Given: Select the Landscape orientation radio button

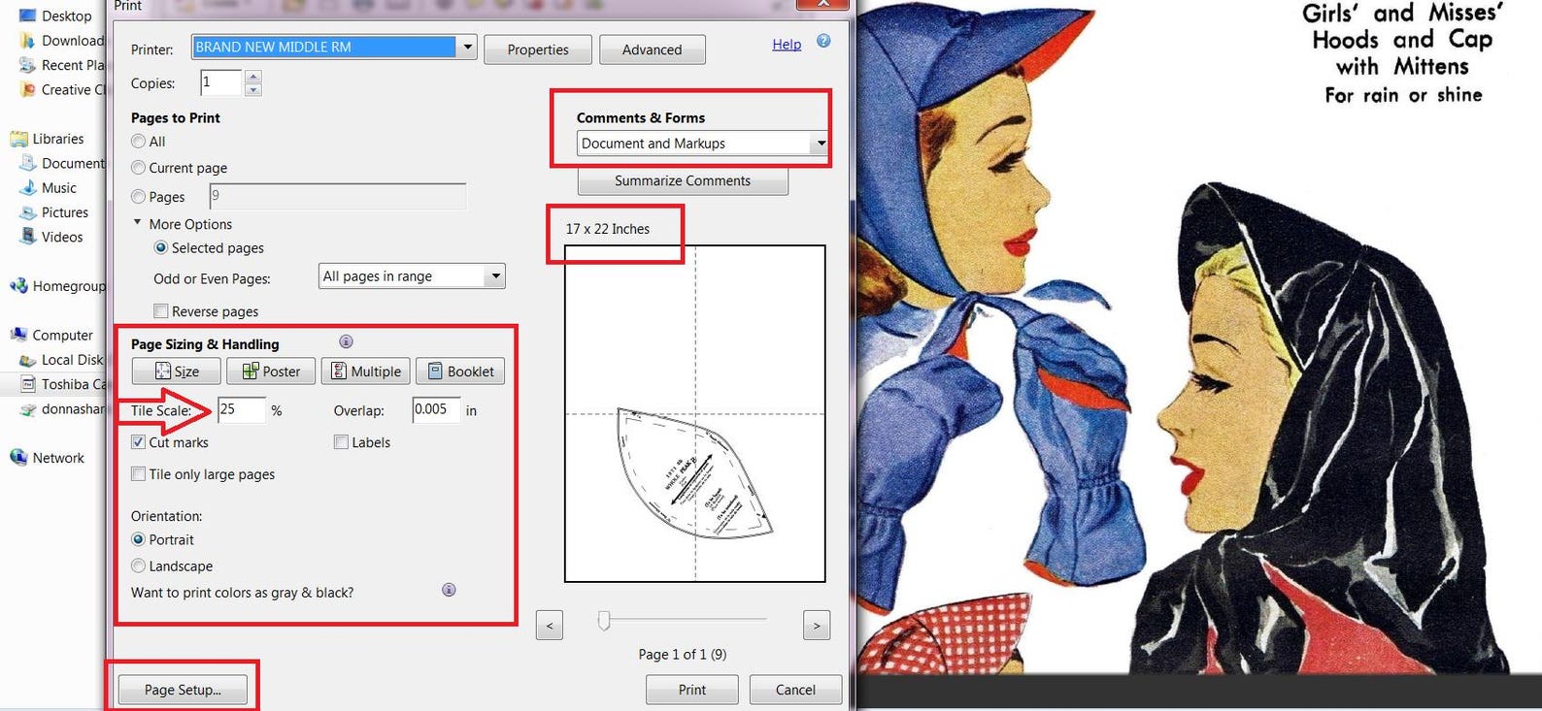Looking at the screenshot, I should coord(138,566).
